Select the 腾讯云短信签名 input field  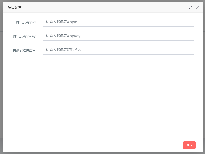pos(119,50)
